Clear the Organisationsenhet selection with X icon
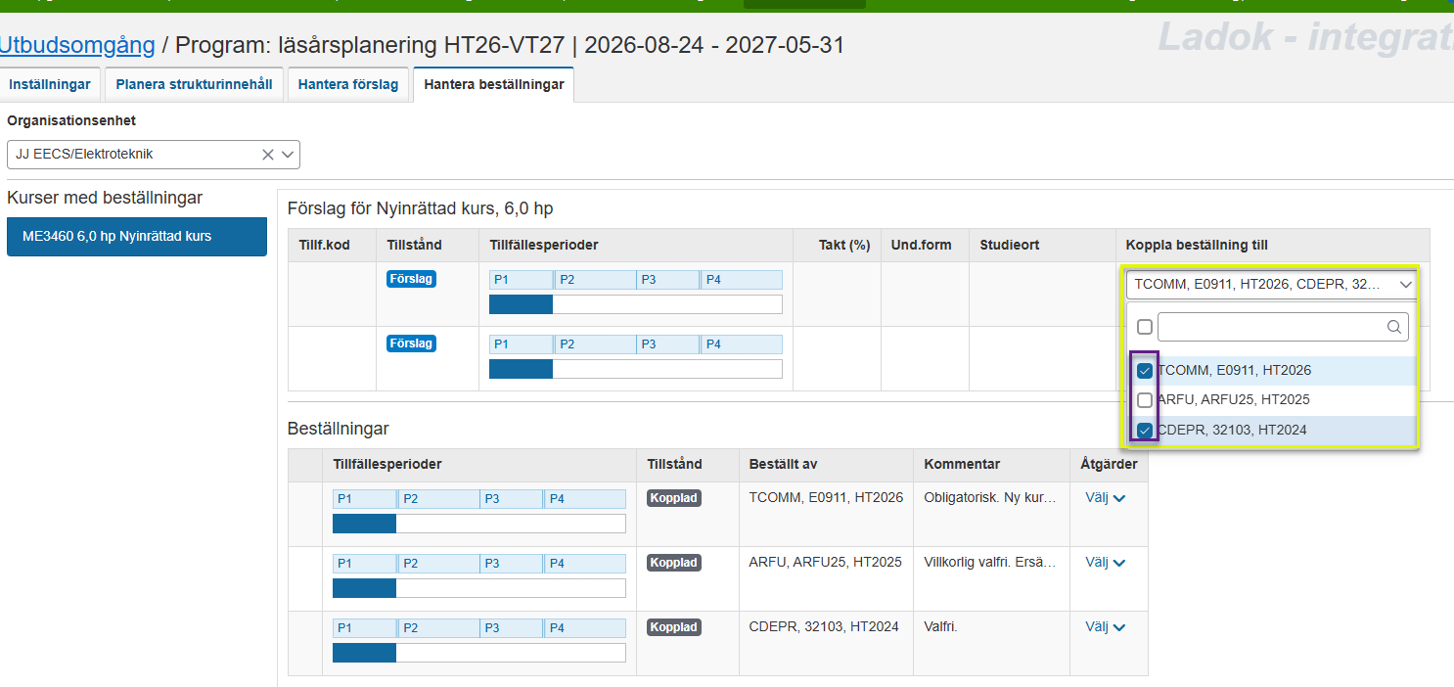The image size is (1454, 687). 268,155
